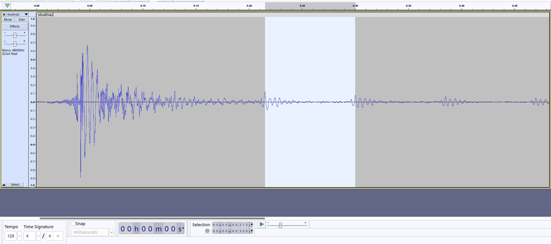The image size is (551, 244).
Task: Open the studna2 track name dropdown menu
Action: 26,15
